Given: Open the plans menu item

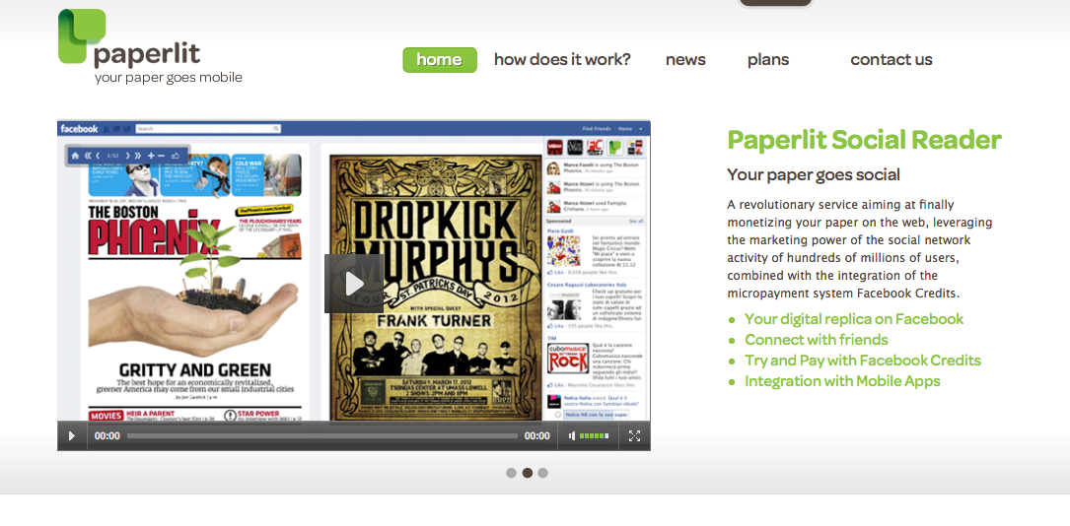Looking at the screenshot, I should click(x=767, y=60).
